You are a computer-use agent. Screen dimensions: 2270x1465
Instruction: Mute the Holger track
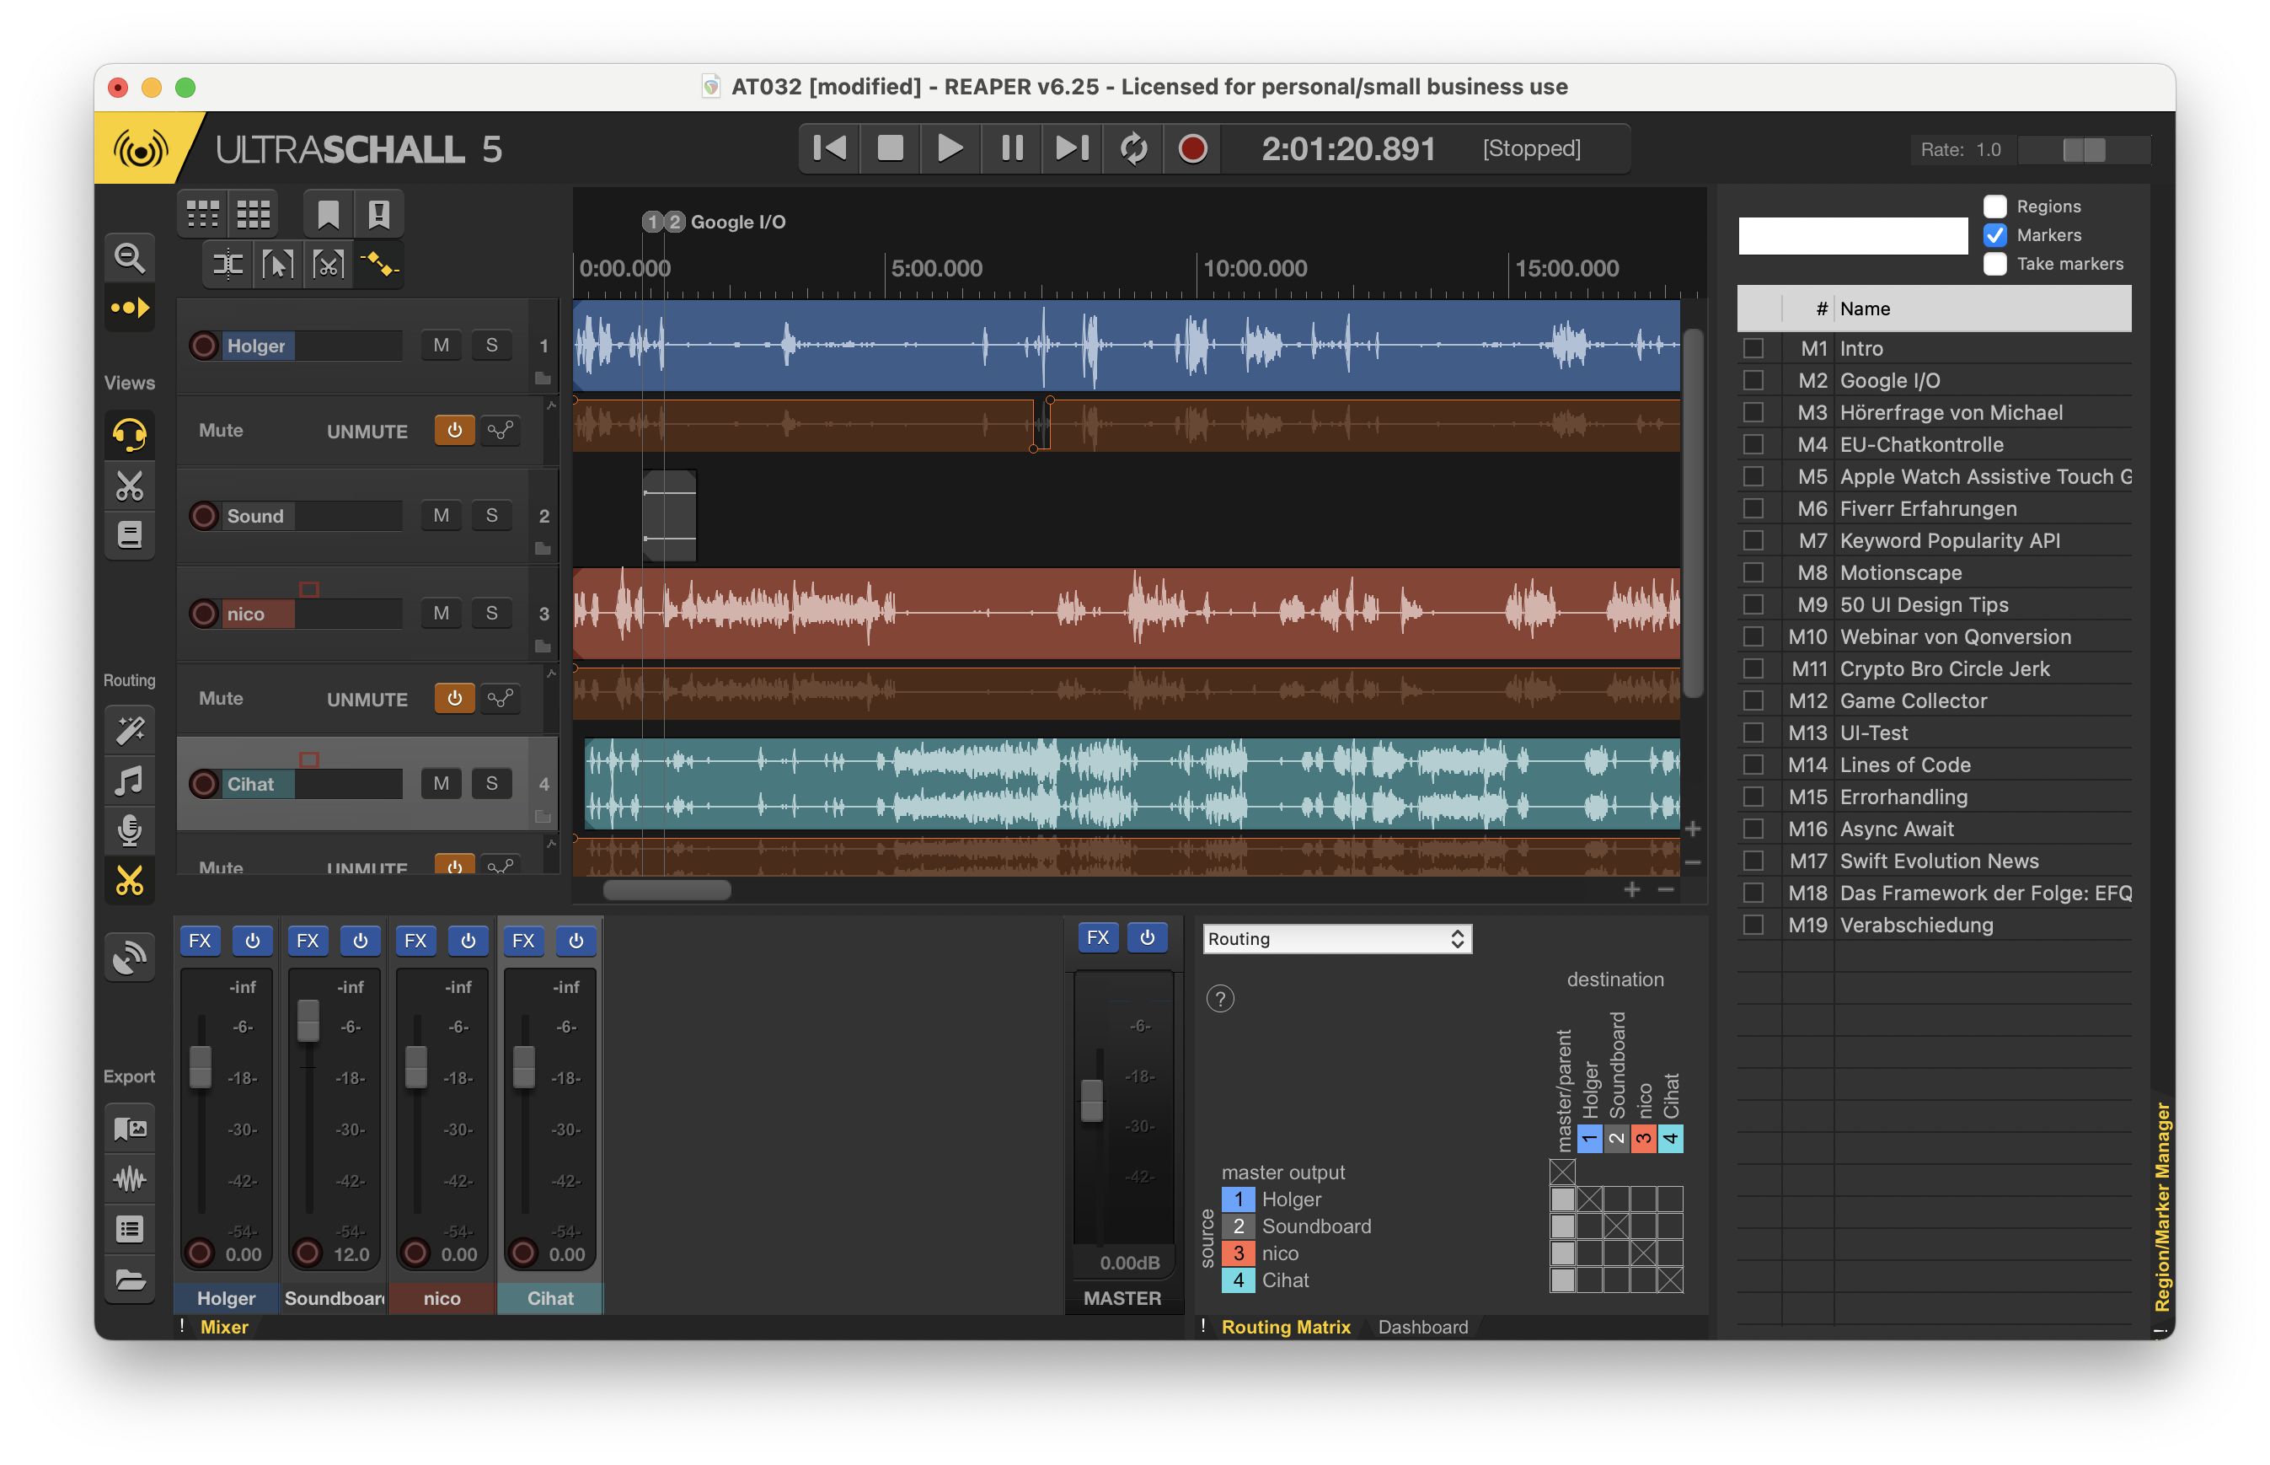pyautogui.click(x=442, y=346)
